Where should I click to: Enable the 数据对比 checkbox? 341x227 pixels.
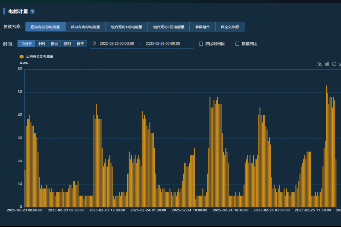pyautogui.click(x=237, y=44)
